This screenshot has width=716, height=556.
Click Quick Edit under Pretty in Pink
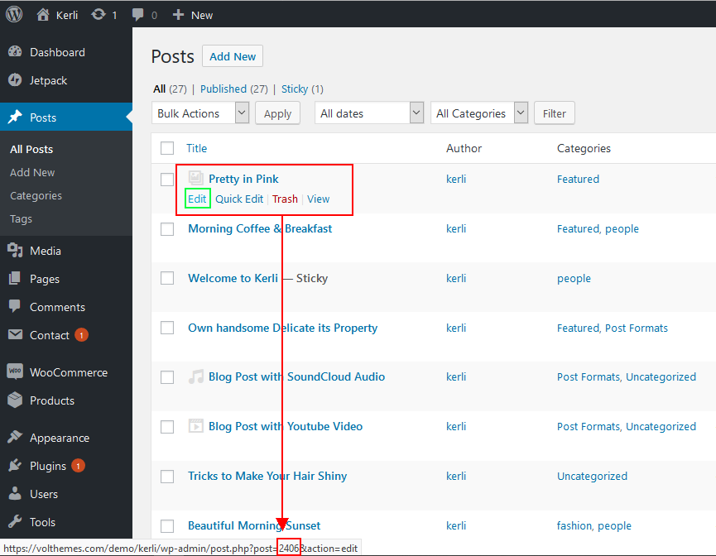(239, 199)
